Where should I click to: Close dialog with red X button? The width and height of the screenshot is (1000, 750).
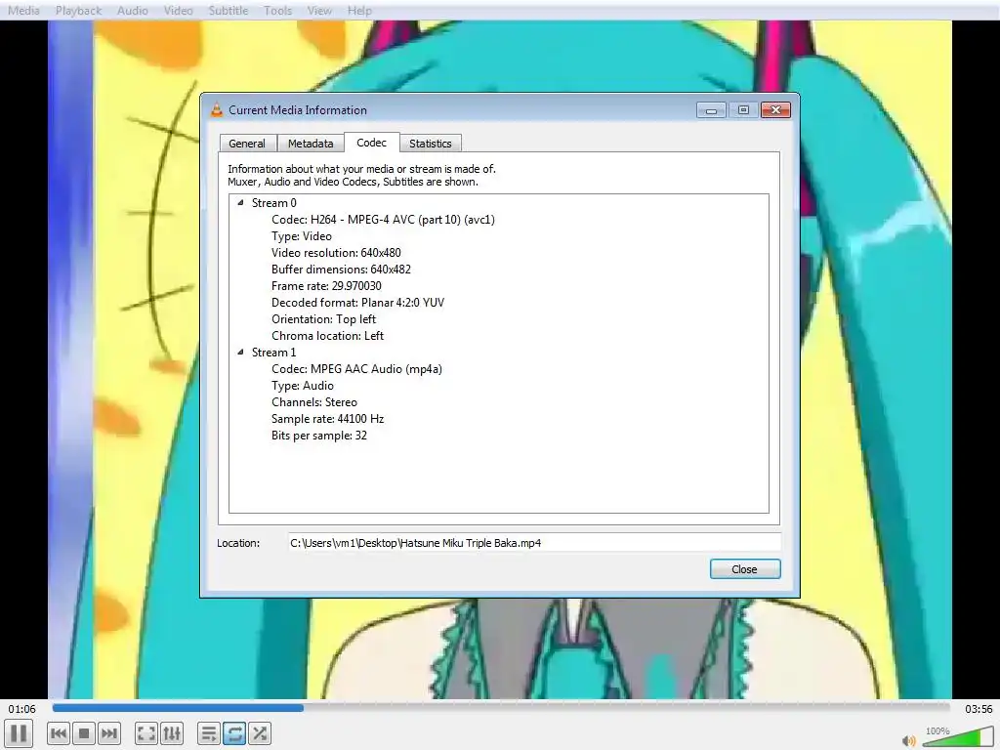pyautogui.click(x=775, y=110)
